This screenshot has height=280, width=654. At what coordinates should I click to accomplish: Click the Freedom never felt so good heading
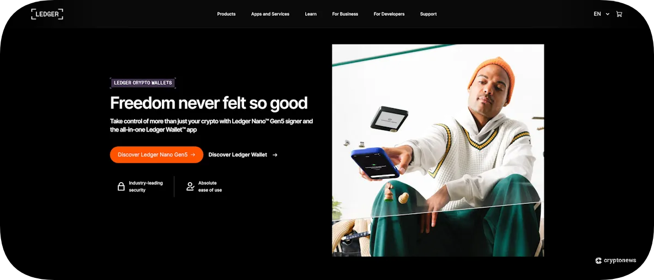coord(209,103)
